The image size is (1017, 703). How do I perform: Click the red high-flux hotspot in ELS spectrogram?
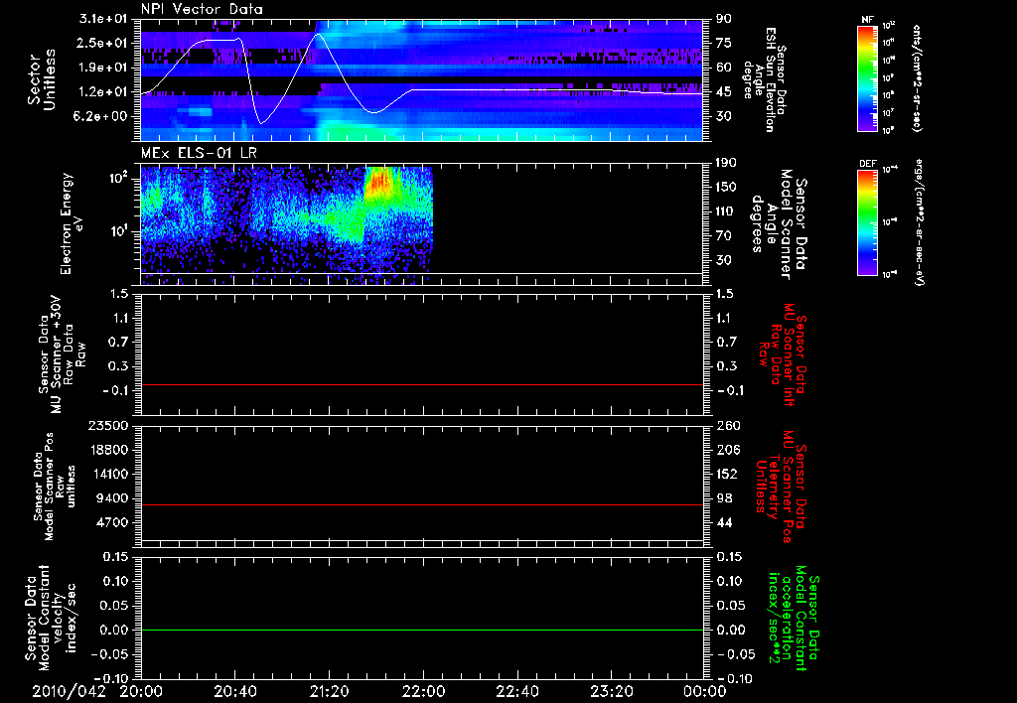coord(379,182)
